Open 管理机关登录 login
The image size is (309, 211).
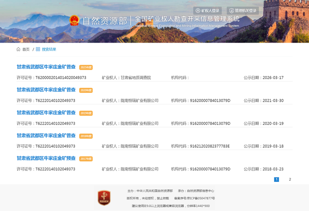(243, 11)
